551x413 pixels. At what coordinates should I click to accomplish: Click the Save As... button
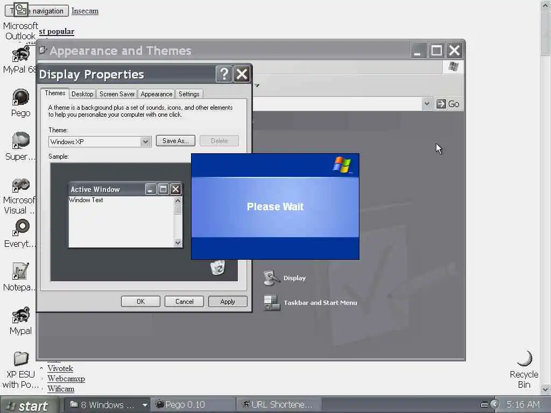point(175,141)
